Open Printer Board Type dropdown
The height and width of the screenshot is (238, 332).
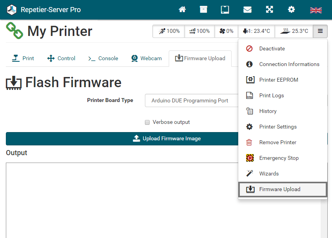192,100
